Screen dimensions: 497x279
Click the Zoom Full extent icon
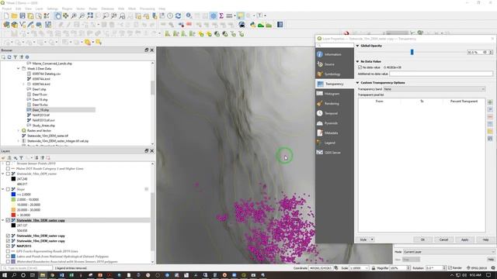point(90,15)
